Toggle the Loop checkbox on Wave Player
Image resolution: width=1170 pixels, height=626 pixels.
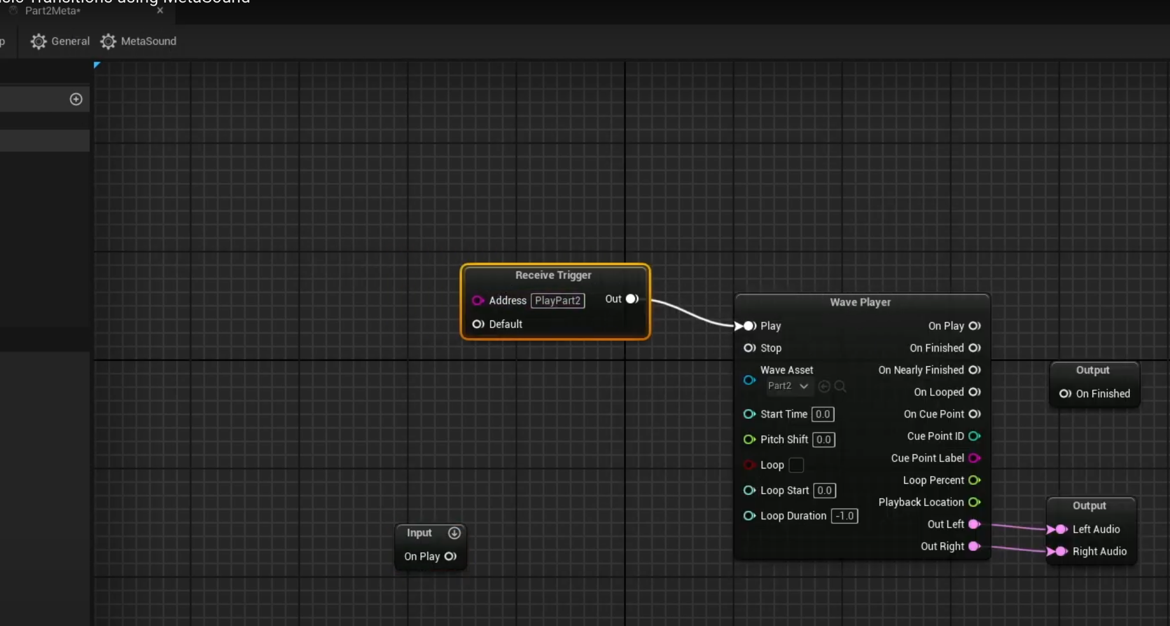796,465
